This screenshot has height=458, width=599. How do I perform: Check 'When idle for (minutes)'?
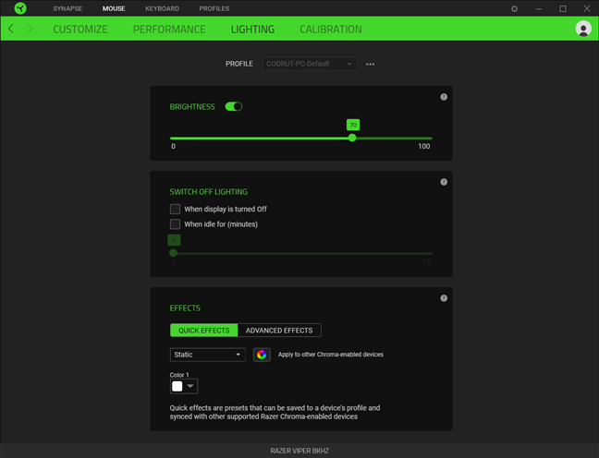(175, 224)
